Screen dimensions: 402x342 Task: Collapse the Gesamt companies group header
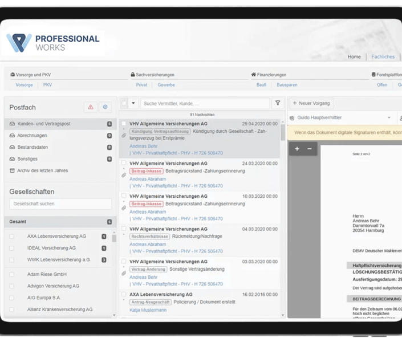60,222
